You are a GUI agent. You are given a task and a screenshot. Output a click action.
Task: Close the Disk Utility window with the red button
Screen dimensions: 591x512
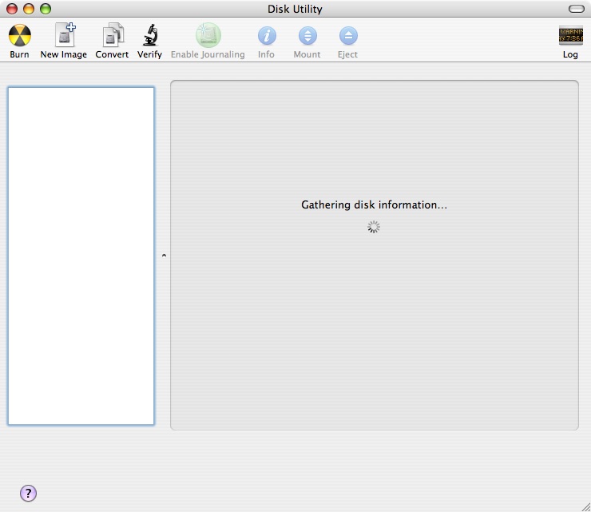[x=12, y=9]
